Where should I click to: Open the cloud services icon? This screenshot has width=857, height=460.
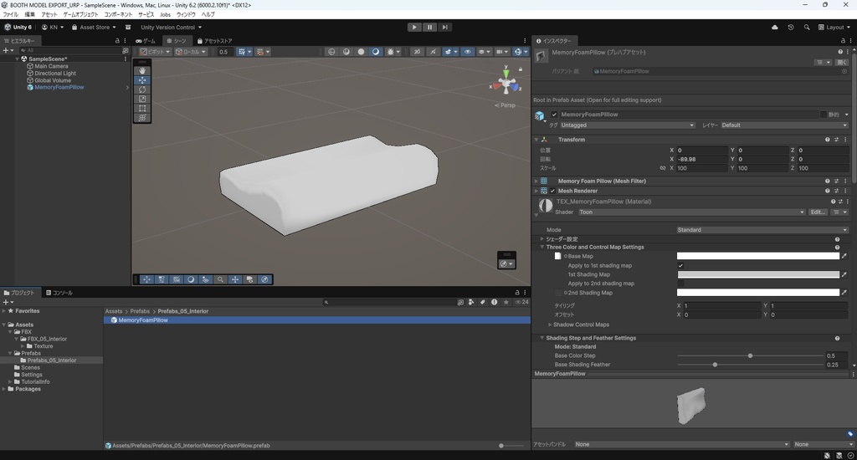coord(774,28)
